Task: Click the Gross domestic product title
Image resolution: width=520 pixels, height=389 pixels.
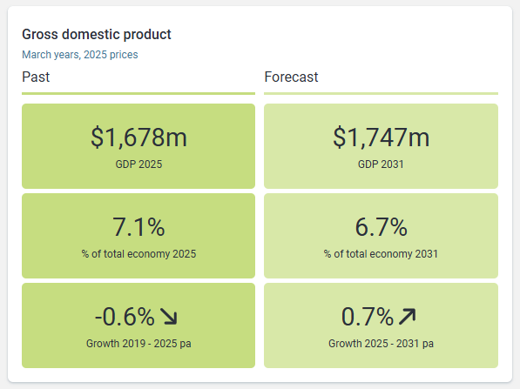Action: (97, 35)
